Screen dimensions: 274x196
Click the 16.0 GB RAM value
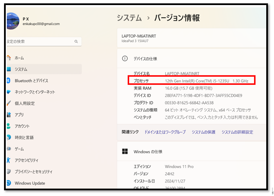189,88
